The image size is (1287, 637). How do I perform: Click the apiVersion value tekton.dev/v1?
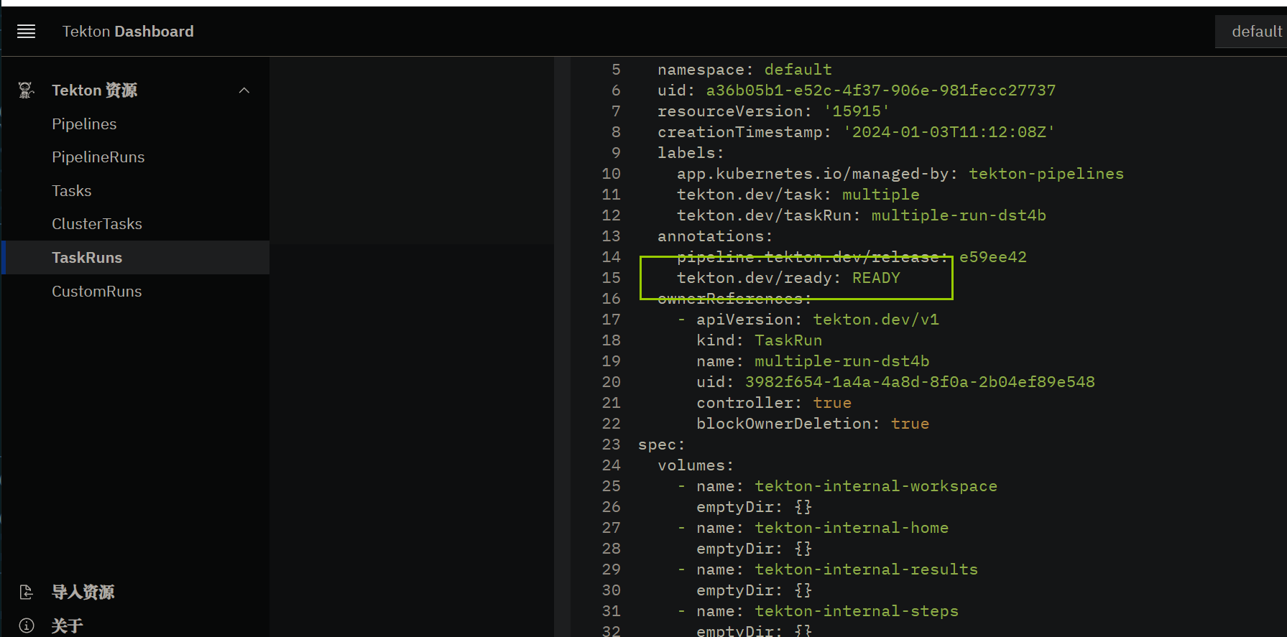[876, 320]
